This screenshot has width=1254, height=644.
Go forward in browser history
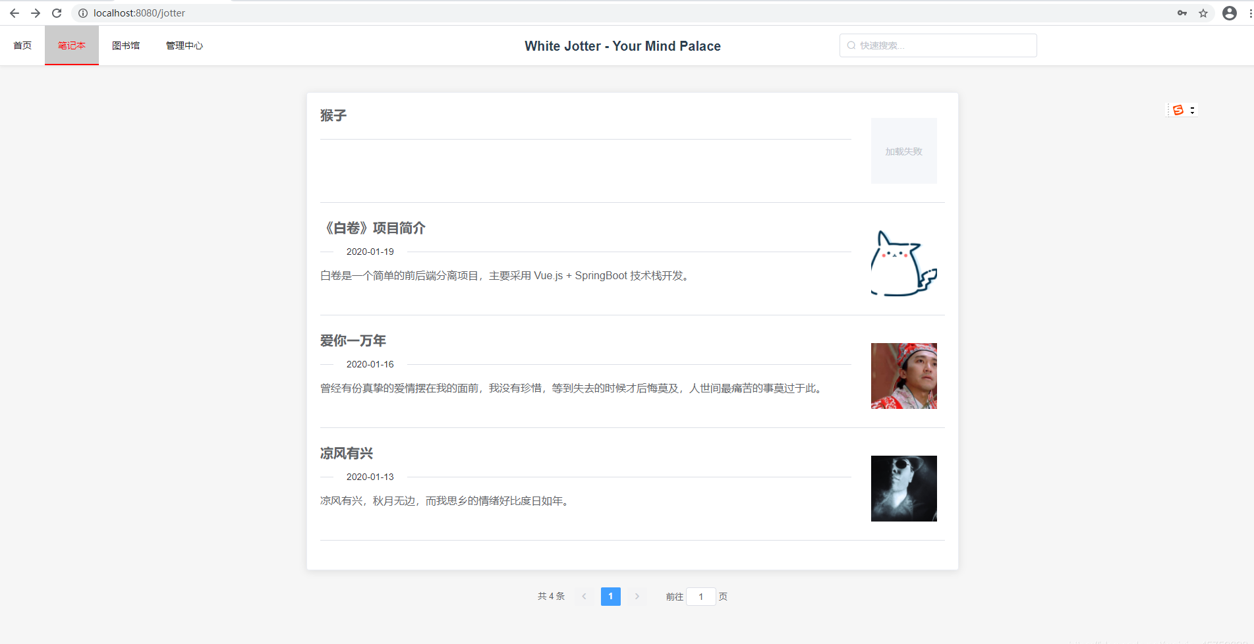click(36, 13)
